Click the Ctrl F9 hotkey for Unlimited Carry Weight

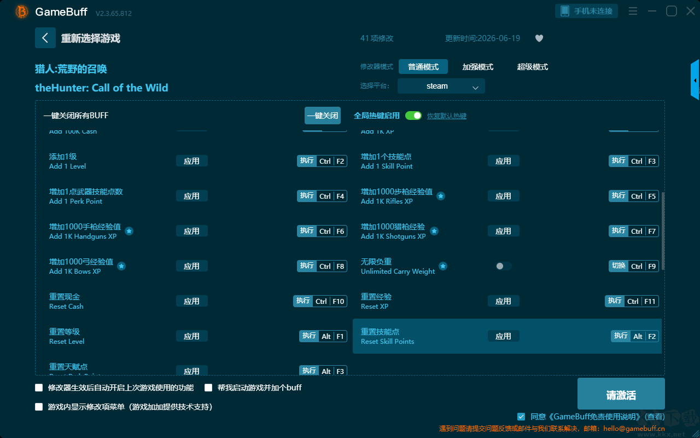634,266
